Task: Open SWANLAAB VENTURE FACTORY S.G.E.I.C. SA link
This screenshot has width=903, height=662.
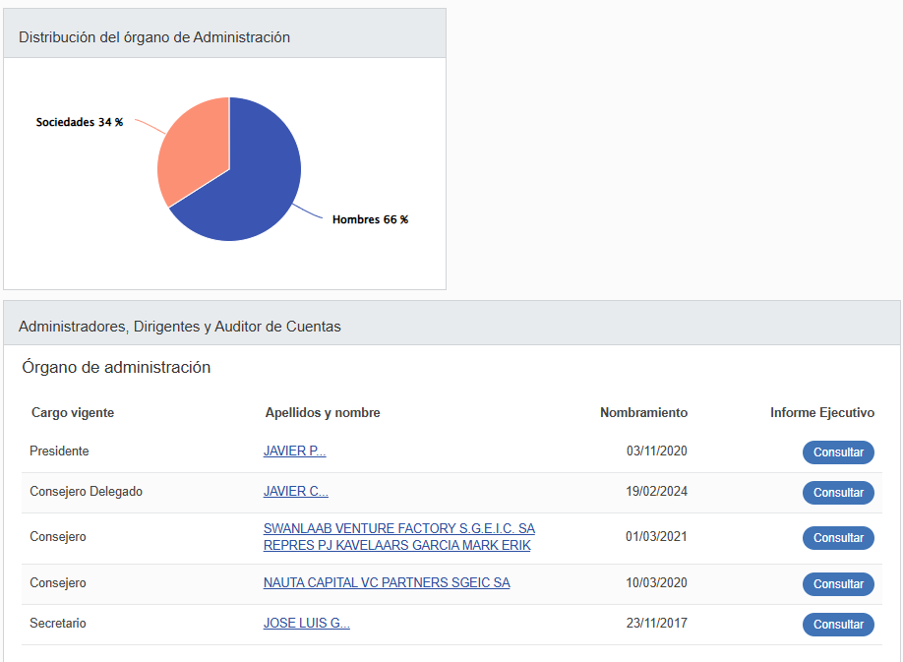Action: (398, 529)
